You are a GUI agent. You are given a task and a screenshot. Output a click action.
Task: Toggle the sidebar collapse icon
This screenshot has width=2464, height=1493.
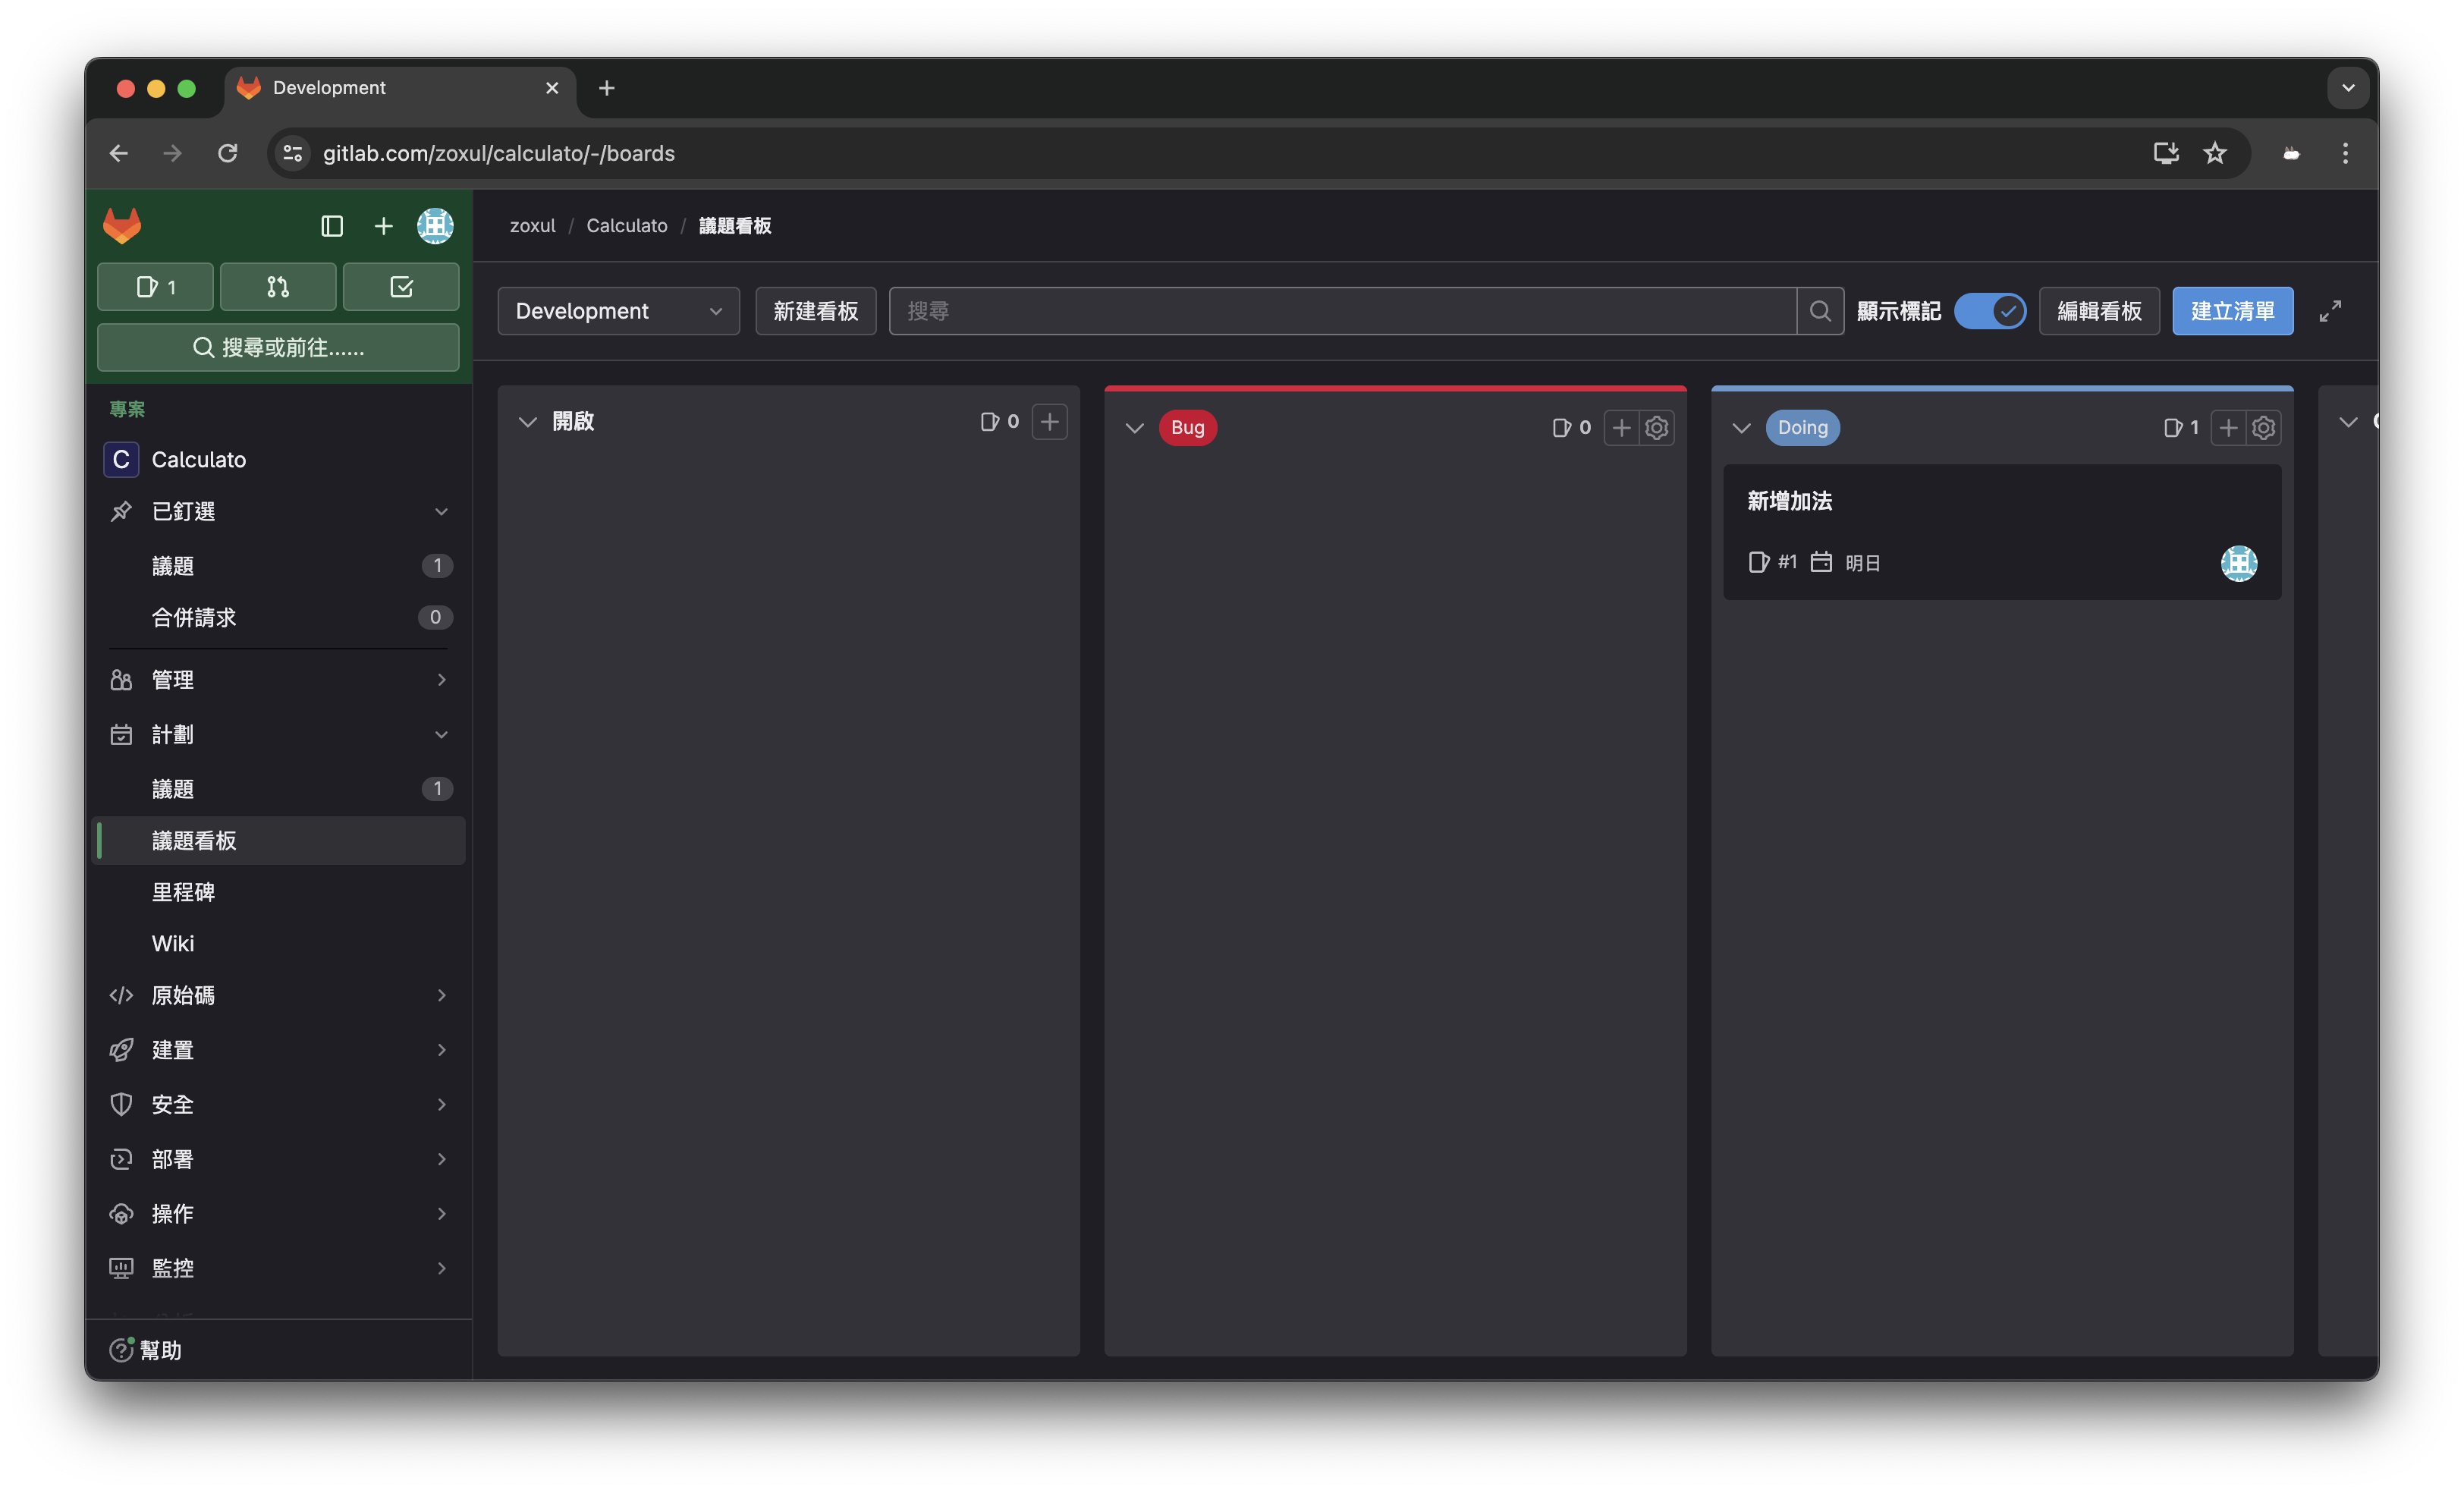click(332, 226)
